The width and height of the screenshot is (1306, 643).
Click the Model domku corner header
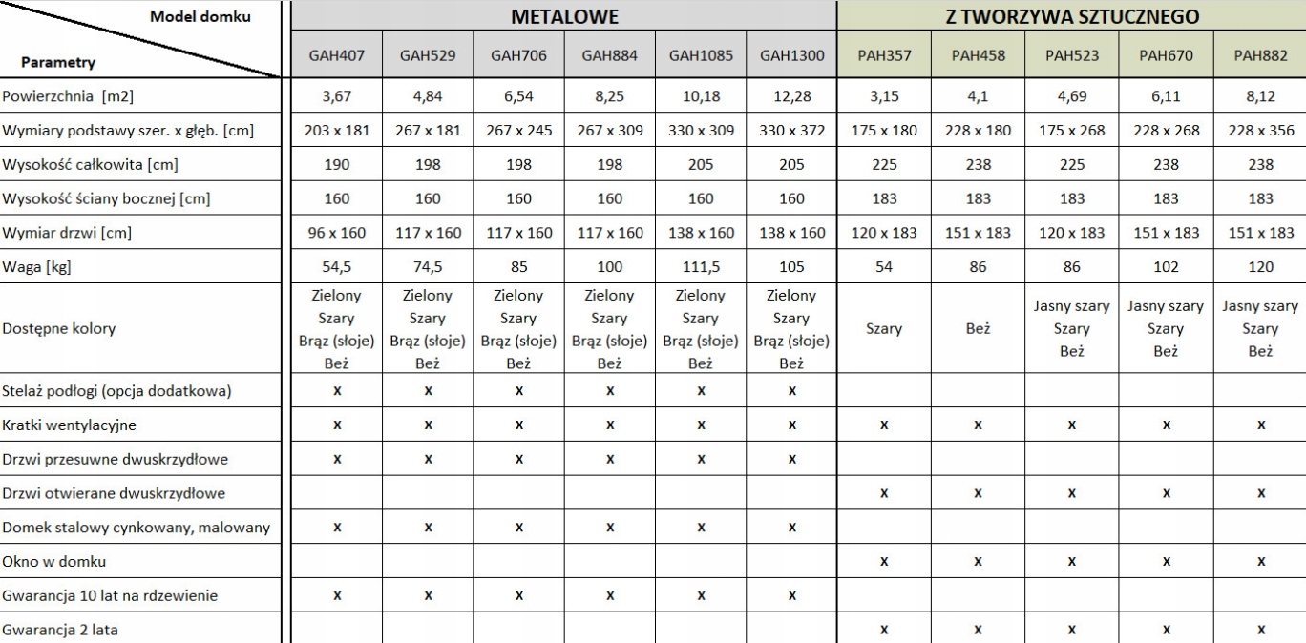[x=200, y=16]
